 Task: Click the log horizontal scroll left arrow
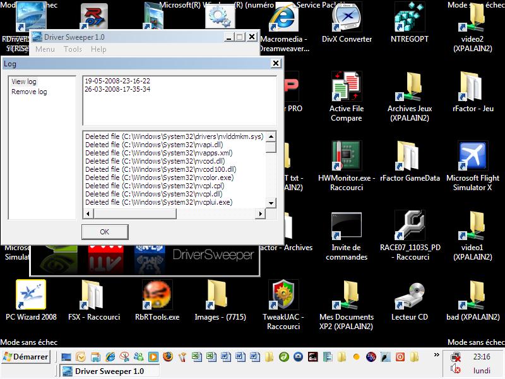pyautogui.click(x=88, y=214)
